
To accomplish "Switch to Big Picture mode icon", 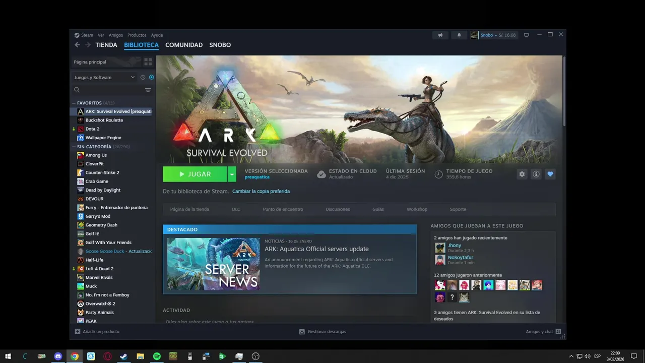I will tap(526, 35).
